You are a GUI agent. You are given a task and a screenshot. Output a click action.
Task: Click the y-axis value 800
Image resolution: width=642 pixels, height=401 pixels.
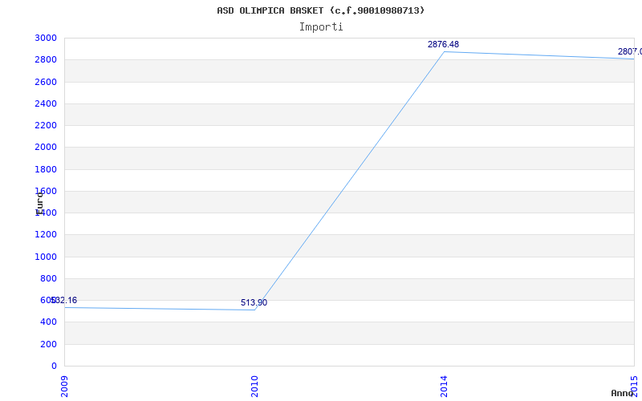click(49, 278)
